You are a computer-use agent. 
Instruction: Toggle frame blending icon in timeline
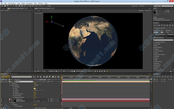coord(47,77)
